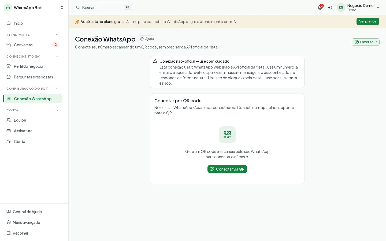The image size is (386, 241).
Task: Collapse the CONTA section chevron
Action: [57, 110]
